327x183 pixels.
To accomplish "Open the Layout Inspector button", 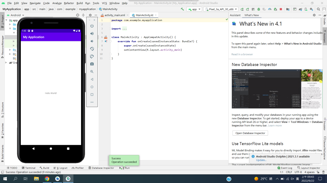I will [308, 168].
